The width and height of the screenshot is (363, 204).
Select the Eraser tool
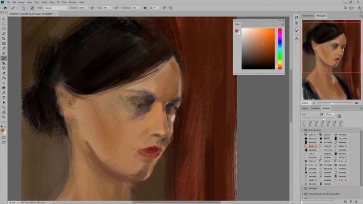point(4,73)
